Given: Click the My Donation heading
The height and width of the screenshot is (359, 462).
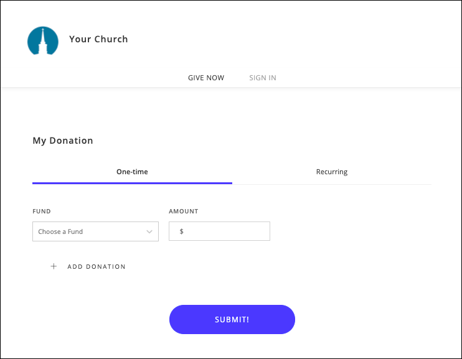Looking at the screenshot, I should [63, 141].
